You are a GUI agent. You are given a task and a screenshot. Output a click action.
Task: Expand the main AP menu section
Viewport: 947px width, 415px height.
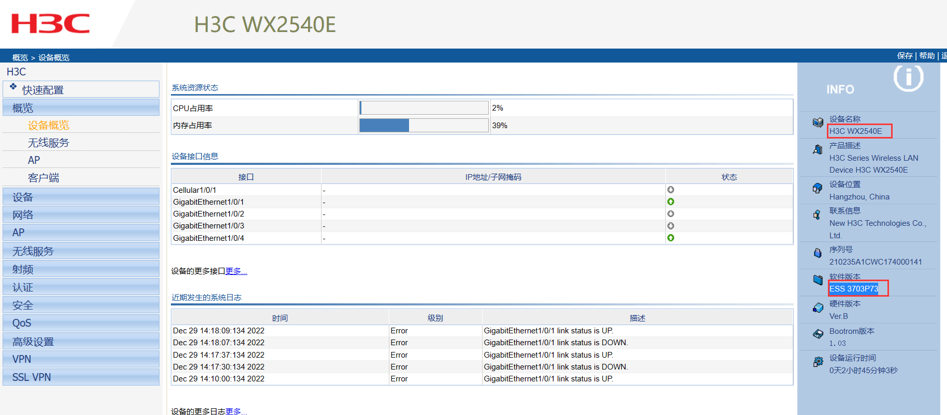click(x=81, y=233)
